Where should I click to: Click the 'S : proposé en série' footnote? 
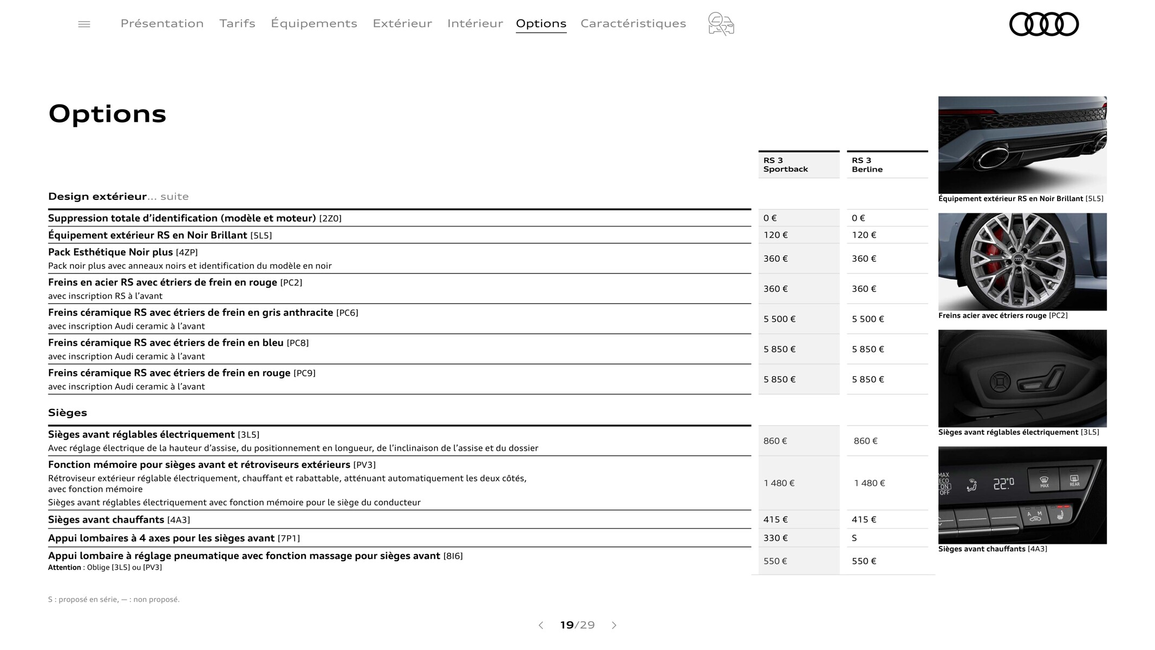point(114,600)
